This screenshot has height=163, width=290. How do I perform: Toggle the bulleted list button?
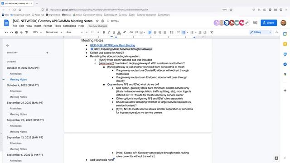click(184, 32)
